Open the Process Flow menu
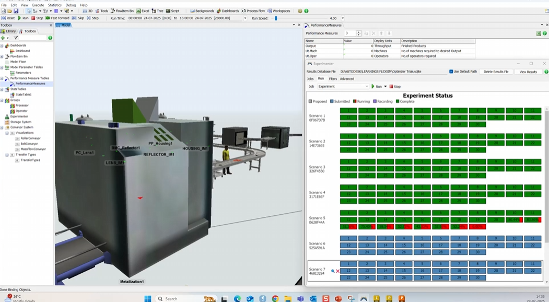This screenshot has width=549, height=302. (253, 11)
